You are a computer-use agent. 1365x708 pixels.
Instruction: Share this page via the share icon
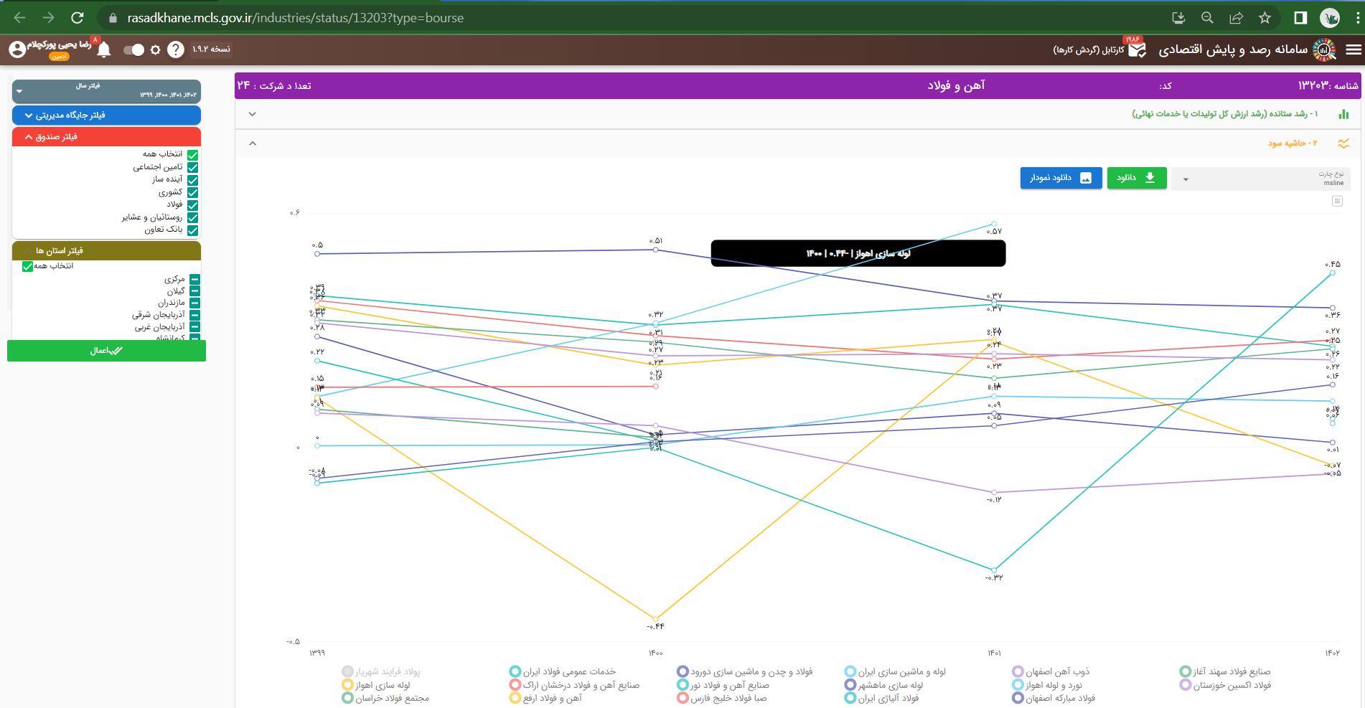tap(1236, 18)
